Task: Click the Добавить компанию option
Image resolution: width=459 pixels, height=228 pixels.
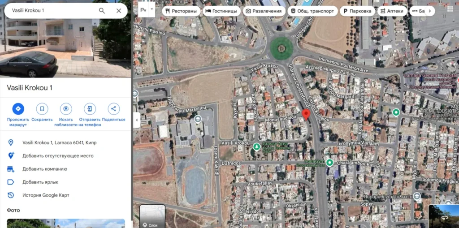Action: point(45,169)
